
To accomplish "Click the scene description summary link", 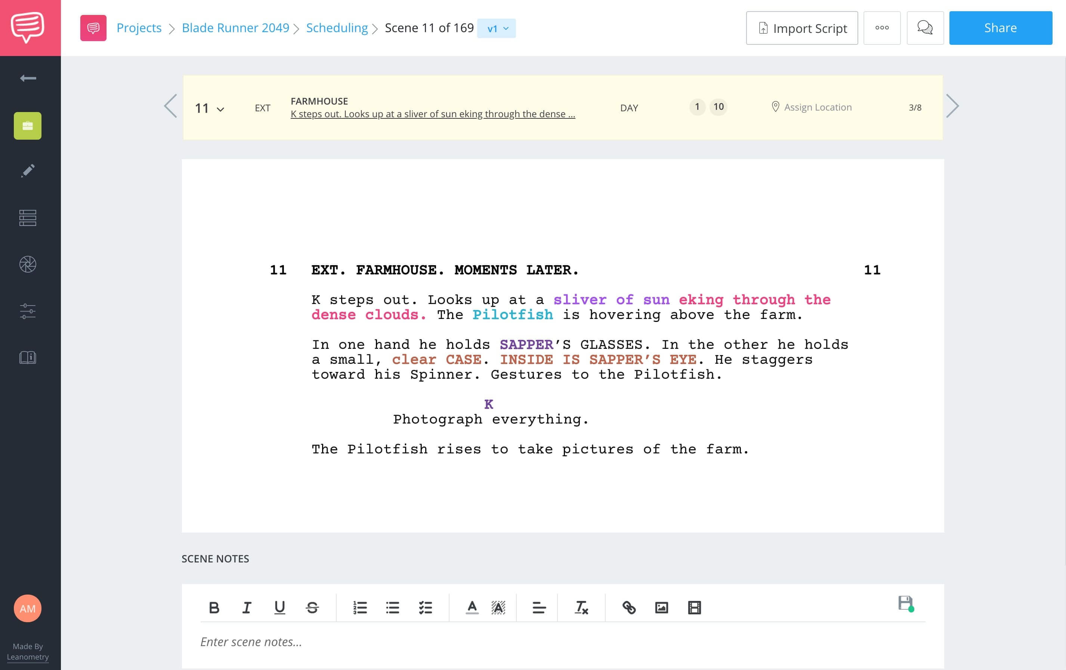I will [x=433, y=114].
